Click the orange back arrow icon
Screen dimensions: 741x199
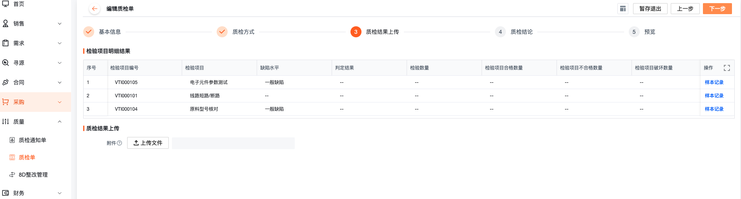[95, 9]
